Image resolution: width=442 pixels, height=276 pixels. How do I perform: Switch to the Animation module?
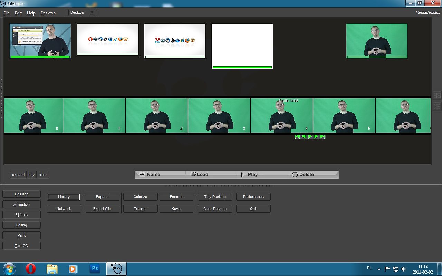[x=21, y=204]
